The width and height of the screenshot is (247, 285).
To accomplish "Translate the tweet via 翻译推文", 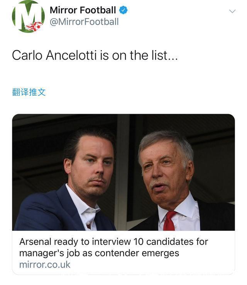I will [x=29, y=92].
